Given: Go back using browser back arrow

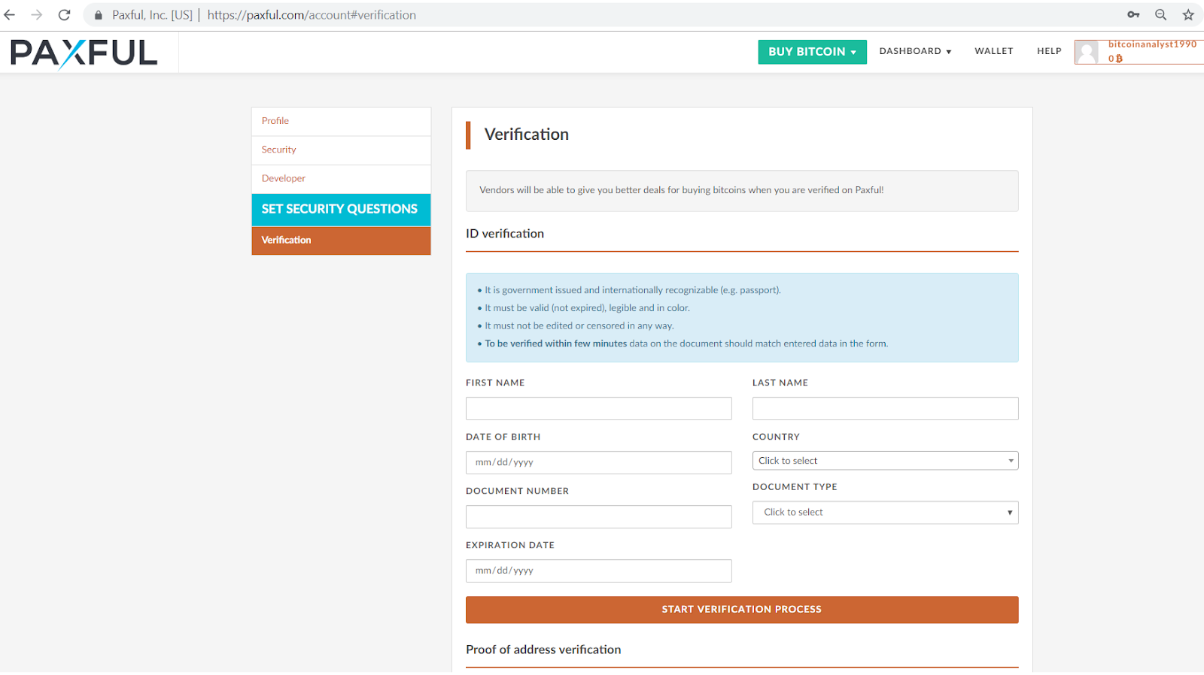Looking at the screenshot, I should pyautogui.click(x=10, y=14).
